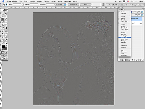Select the History Brush tool
Image resolution: width=145 pixels, height=109 pixels.
(x=6, y=25)
